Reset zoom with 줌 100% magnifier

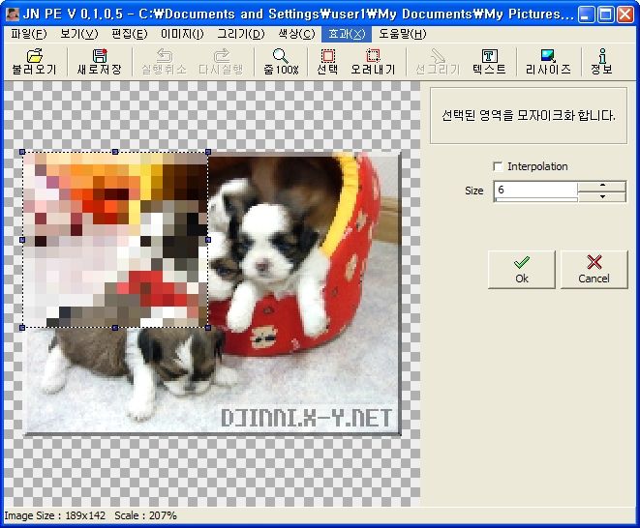coord(281,62)
